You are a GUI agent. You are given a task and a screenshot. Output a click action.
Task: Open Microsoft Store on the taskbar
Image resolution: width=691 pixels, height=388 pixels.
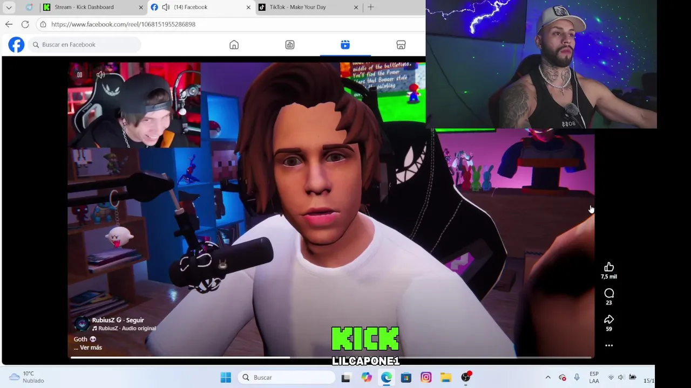click(406, 378)
